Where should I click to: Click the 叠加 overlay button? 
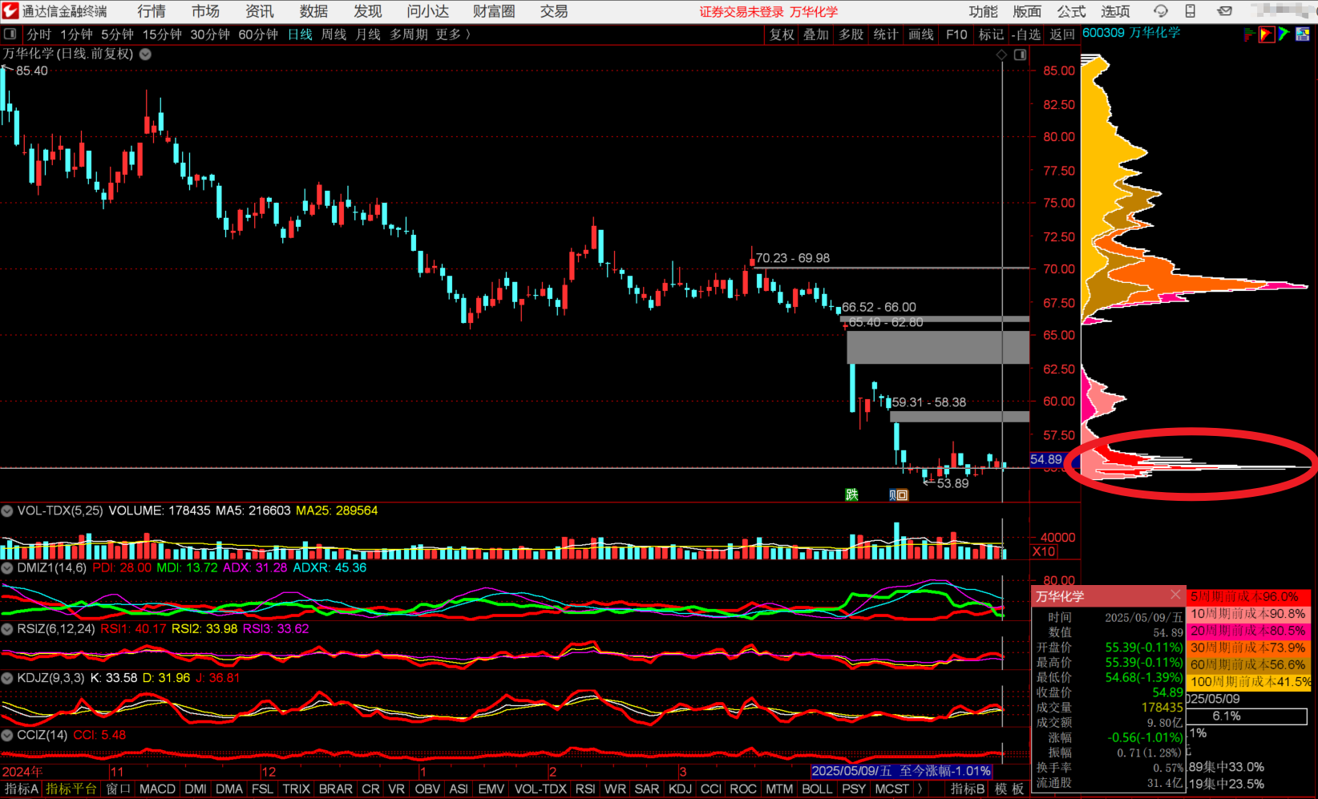point(816,34)
